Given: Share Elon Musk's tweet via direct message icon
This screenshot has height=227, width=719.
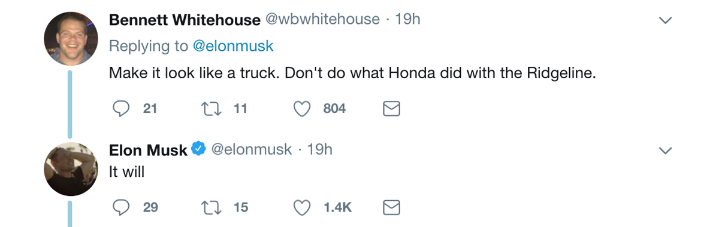Looking at the screenshot, I should click(391, 207).
